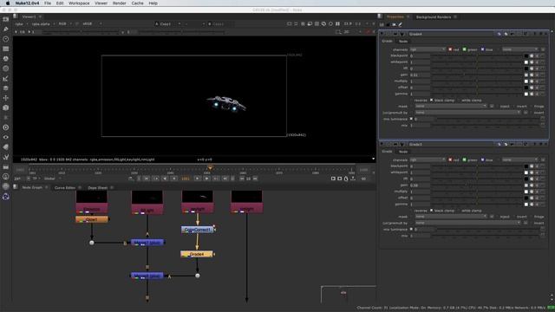Open the viewer A input Copy1 dropdown

tap(168, 23)
